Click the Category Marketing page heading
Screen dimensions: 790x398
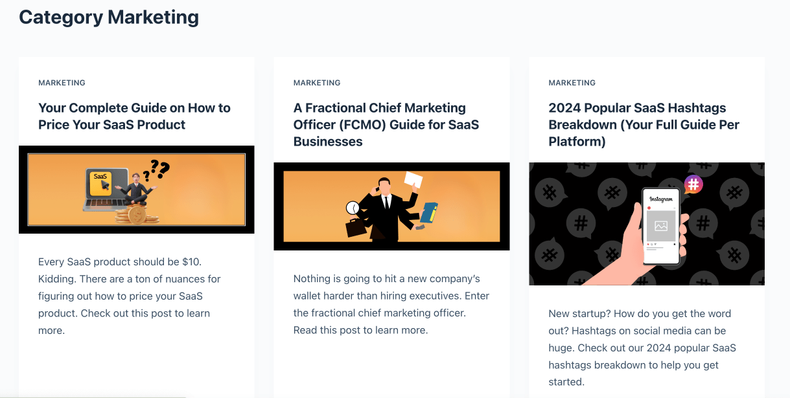click(x=109, y=17)
